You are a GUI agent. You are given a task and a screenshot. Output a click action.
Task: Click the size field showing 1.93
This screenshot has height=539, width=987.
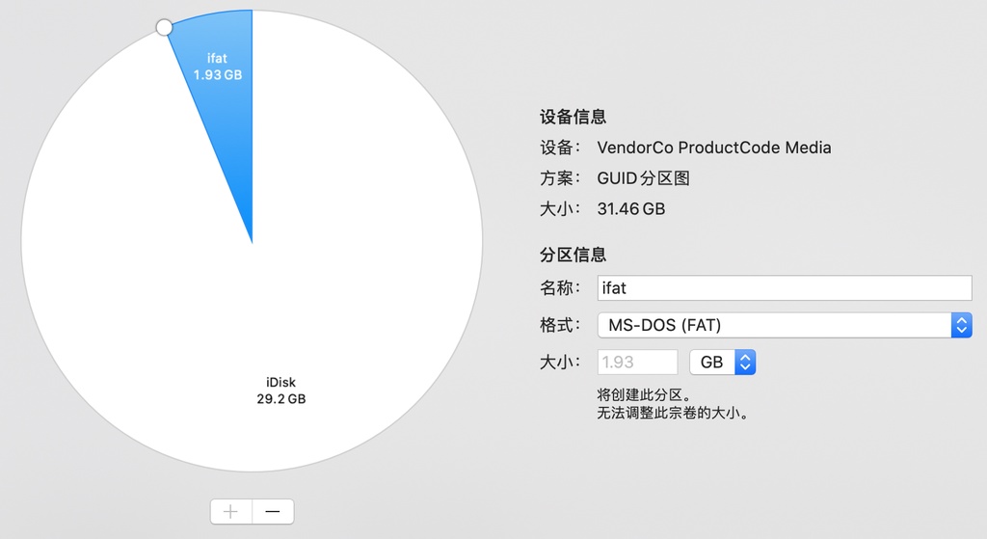638,363
